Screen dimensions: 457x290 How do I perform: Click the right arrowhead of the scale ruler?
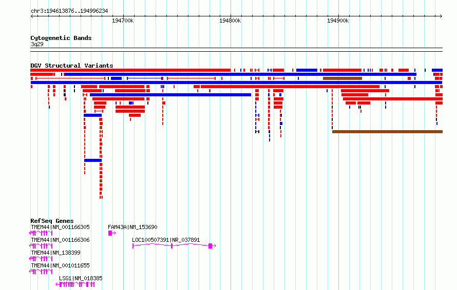(441, 16)
